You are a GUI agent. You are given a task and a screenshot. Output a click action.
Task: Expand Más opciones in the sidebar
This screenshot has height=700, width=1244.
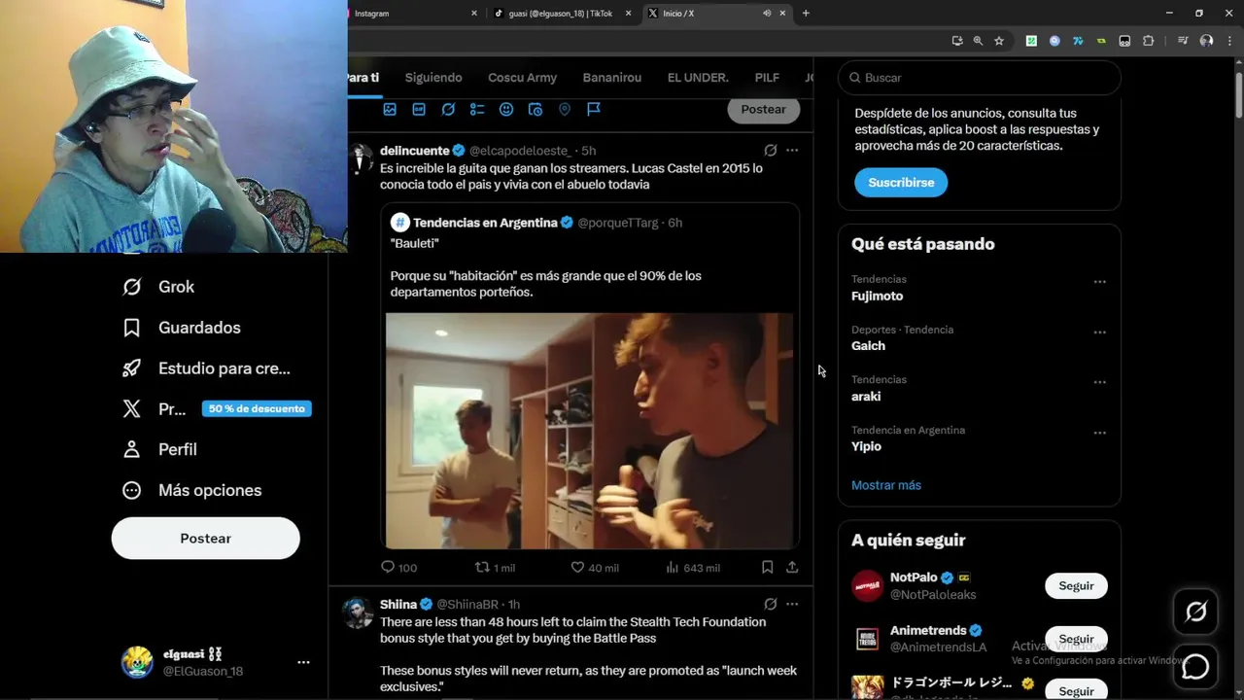[x=191, y=490]
